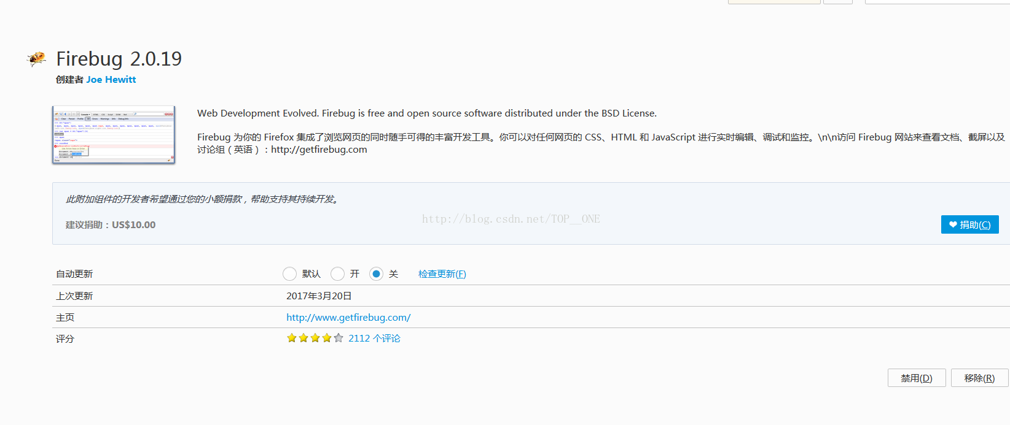This screenshot has width=1010, height=425.
Task: Select the 开 auto-update radio button
Action: (x=337, y=274)
